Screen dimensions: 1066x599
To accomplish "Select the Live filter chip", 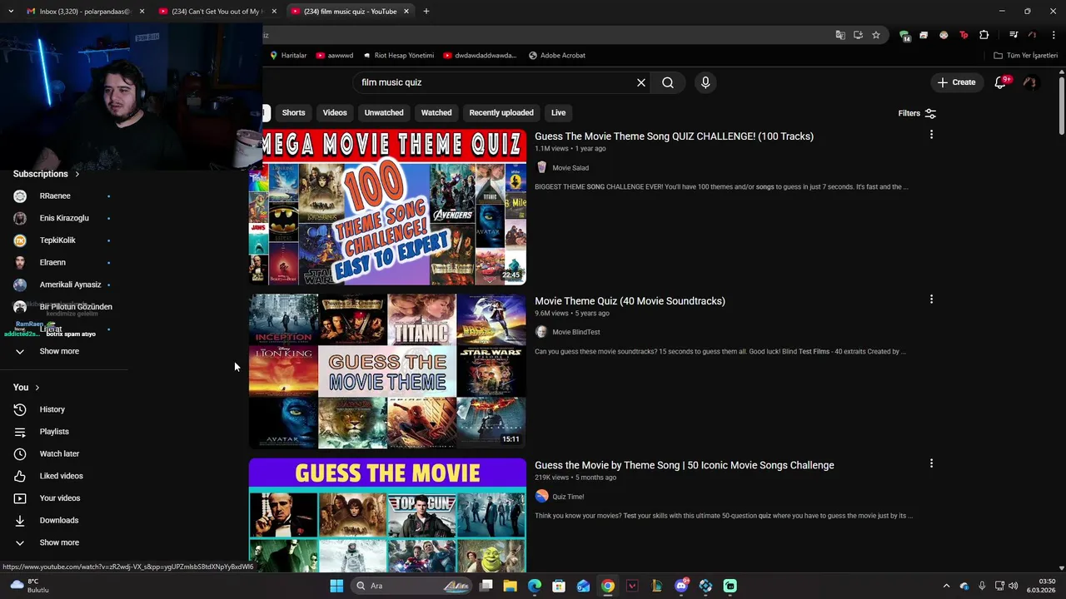I will (x=558, y=112).
